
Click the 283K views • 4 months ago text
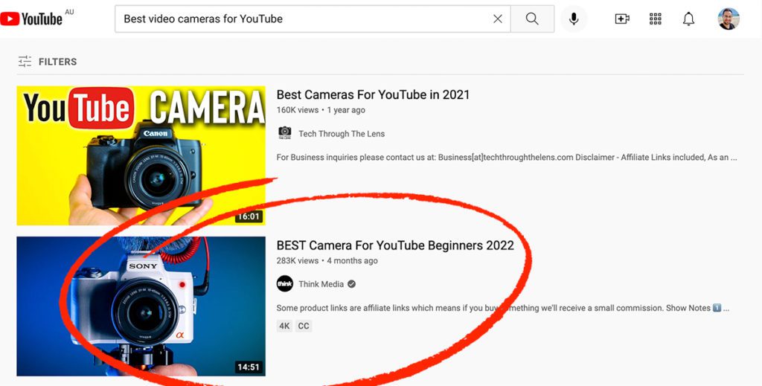tap(327, 261)
